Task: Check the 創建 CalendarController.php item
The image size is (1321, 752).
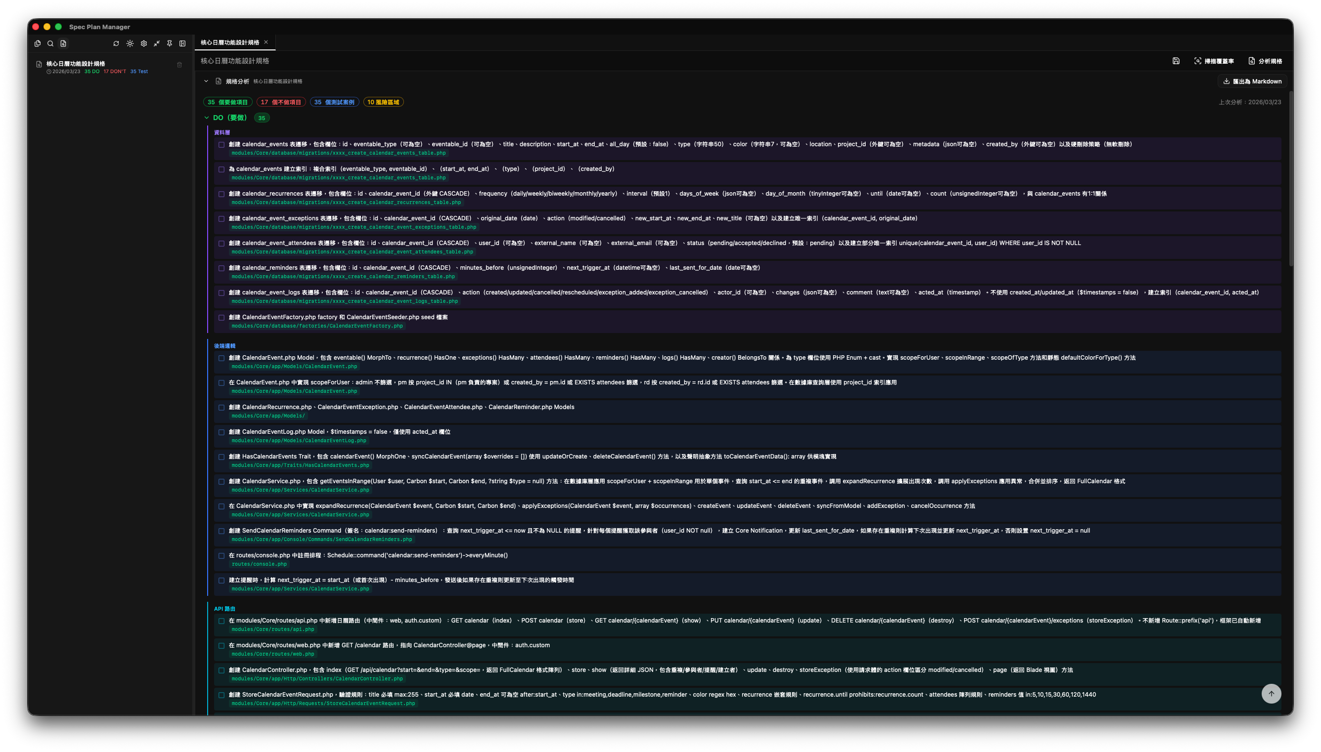Action: click(x=221, y=671)
